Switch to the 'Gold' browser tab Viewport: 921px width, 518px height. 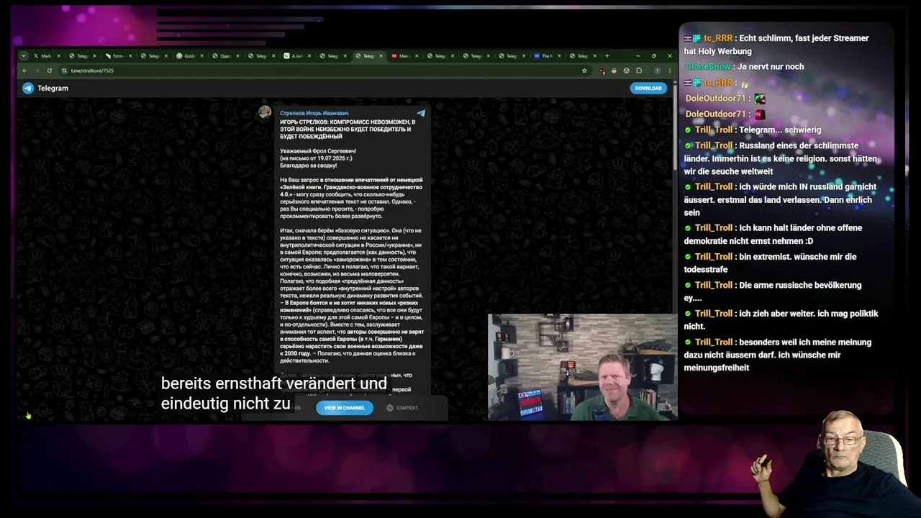tap(191, 56)
